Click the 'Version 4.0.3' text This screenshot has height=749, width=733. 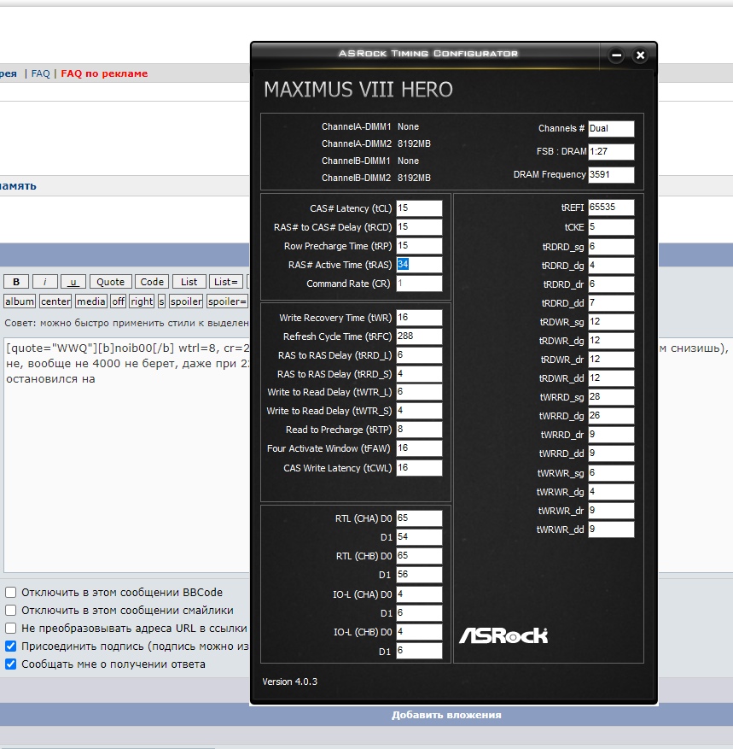[x=289, y=682]
